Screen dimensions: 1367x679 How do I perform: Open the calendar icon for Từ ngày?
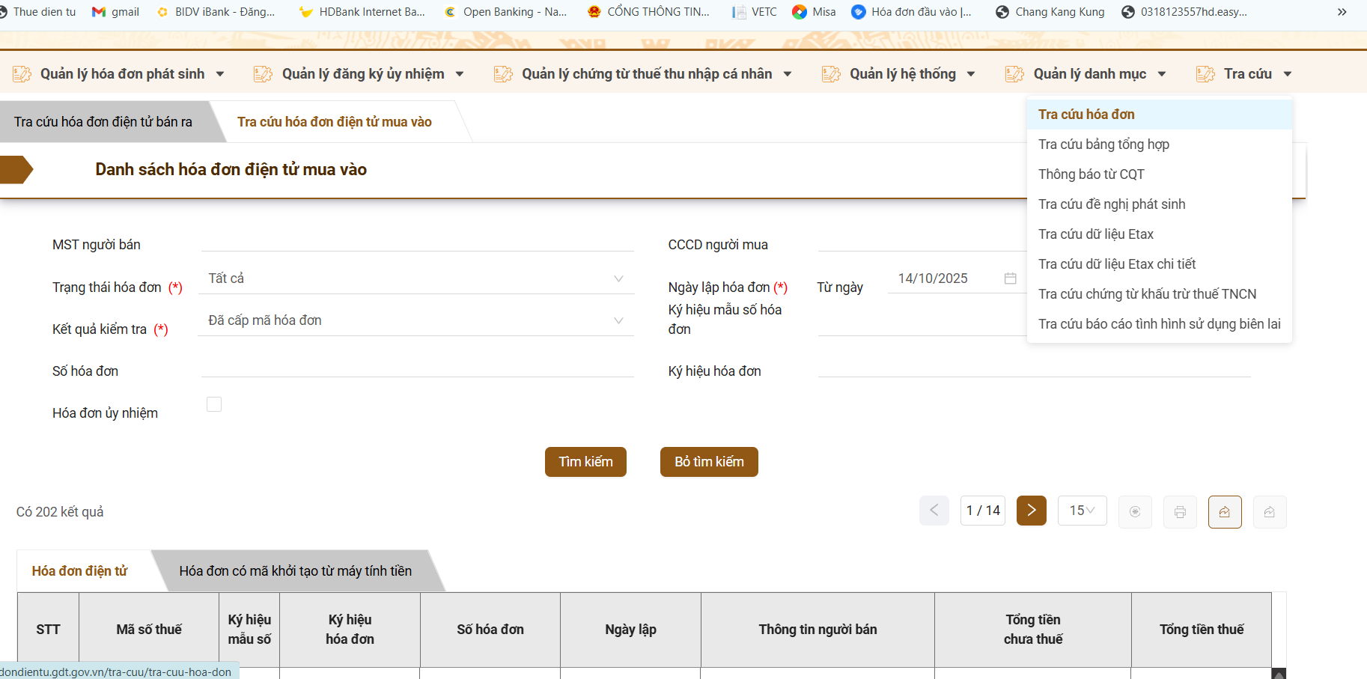pyautogui.click(x=1010, y=278)
